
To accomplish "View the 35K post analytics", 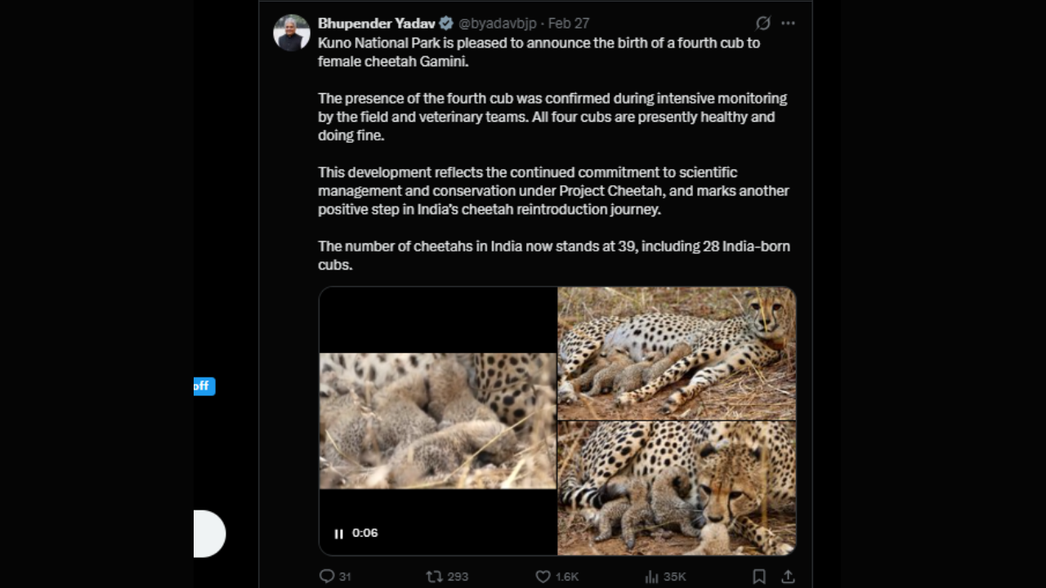I will click(x=651, y=577).
